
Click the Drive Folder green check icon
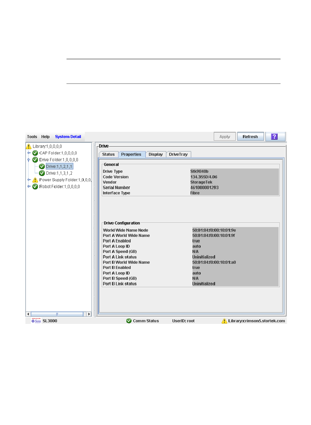pos(35,160)
